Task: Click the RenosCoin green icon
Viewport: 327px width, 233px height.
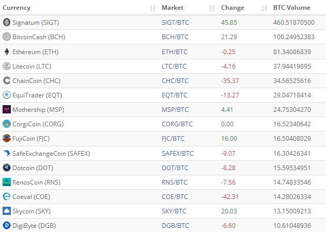Action: pos(7,182)
